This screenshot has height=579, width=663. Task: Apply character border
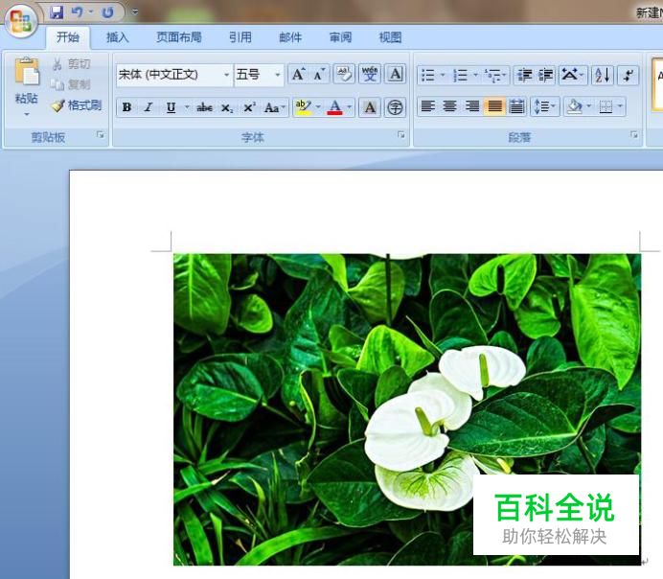[x=396, y=75]
